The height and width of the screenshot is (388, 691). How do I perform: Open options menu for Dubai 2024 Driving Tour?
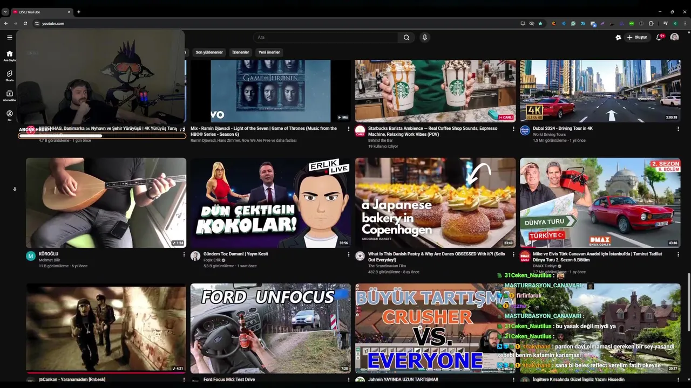[678, 129]
